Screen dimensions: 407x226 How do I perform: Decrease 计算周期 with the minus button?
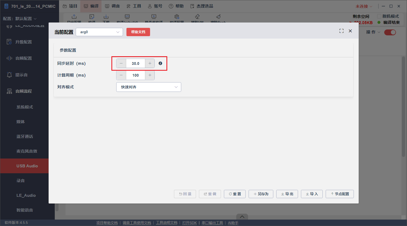(121, 75)
